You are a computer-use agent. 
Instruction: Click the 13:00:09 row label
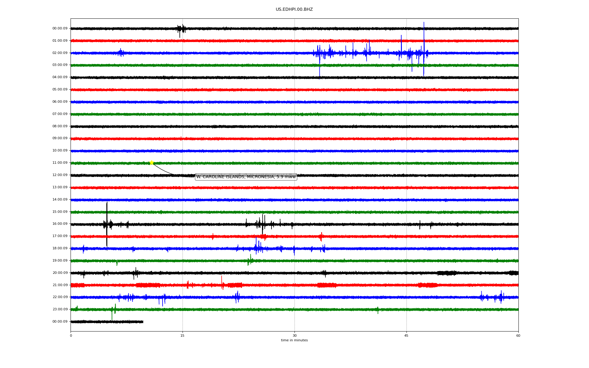(60, 187)
